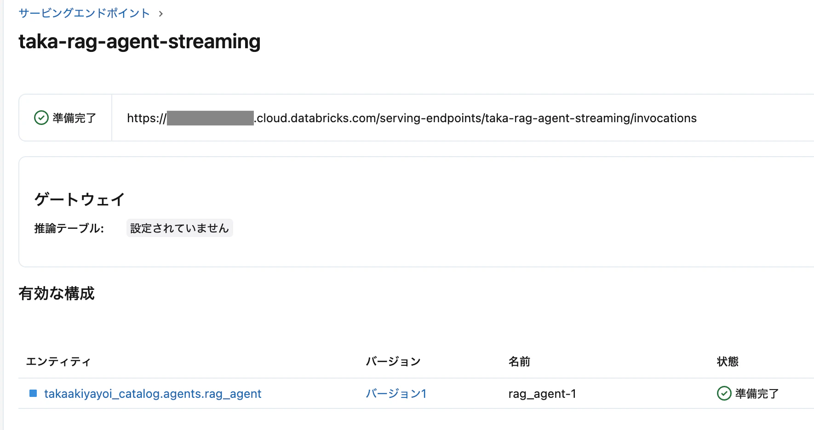814x430 pixels.
Task: Click the 推論テーブル label
Action: (x=69, y=228)
